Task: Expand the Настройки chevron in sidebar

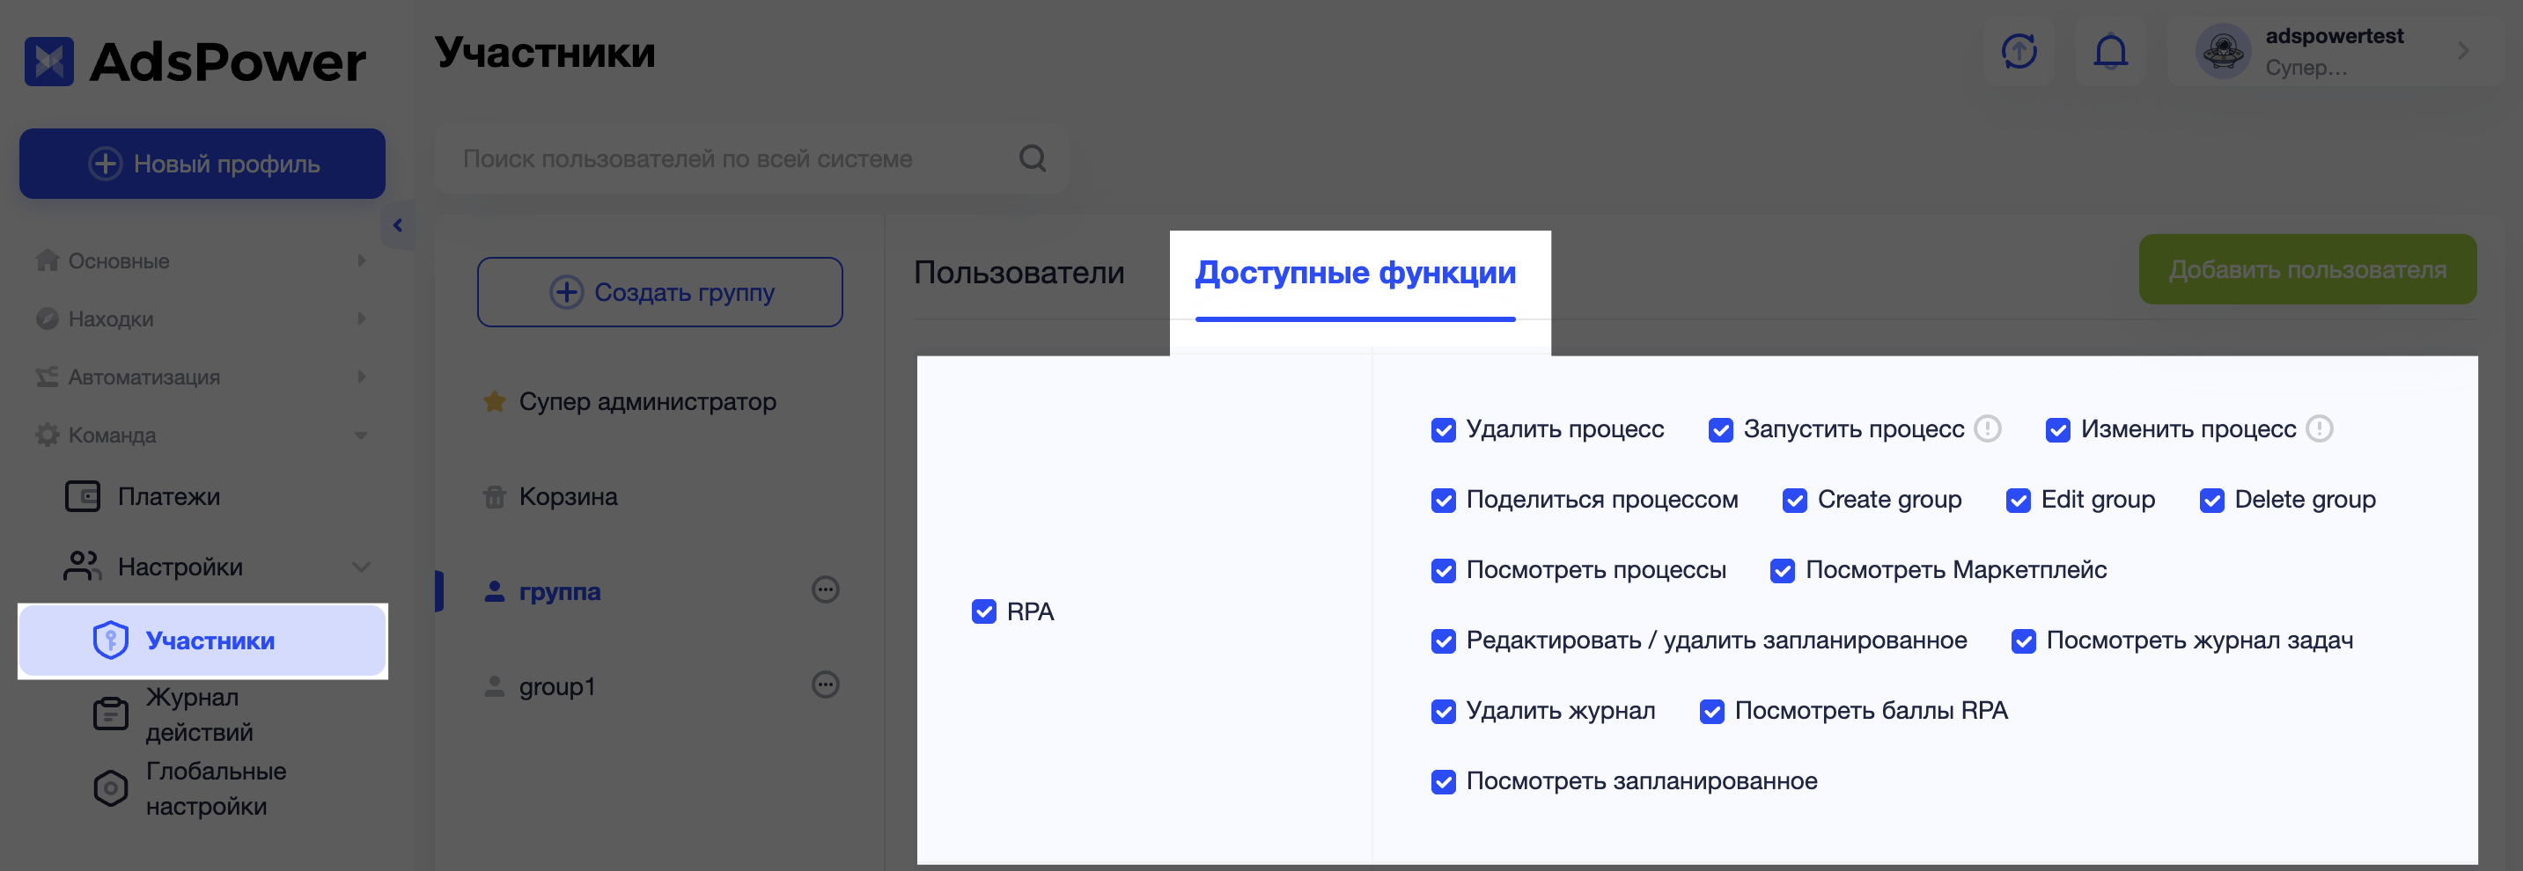Action: tap(362, 566)
